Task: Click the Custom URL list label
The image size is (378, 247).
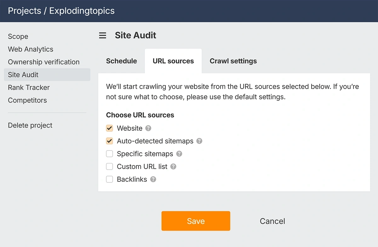Action: click(x=142, y=166)
